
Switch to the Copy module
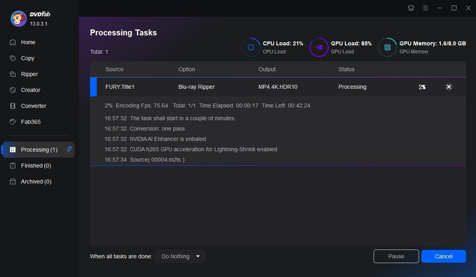coord(27,58)
